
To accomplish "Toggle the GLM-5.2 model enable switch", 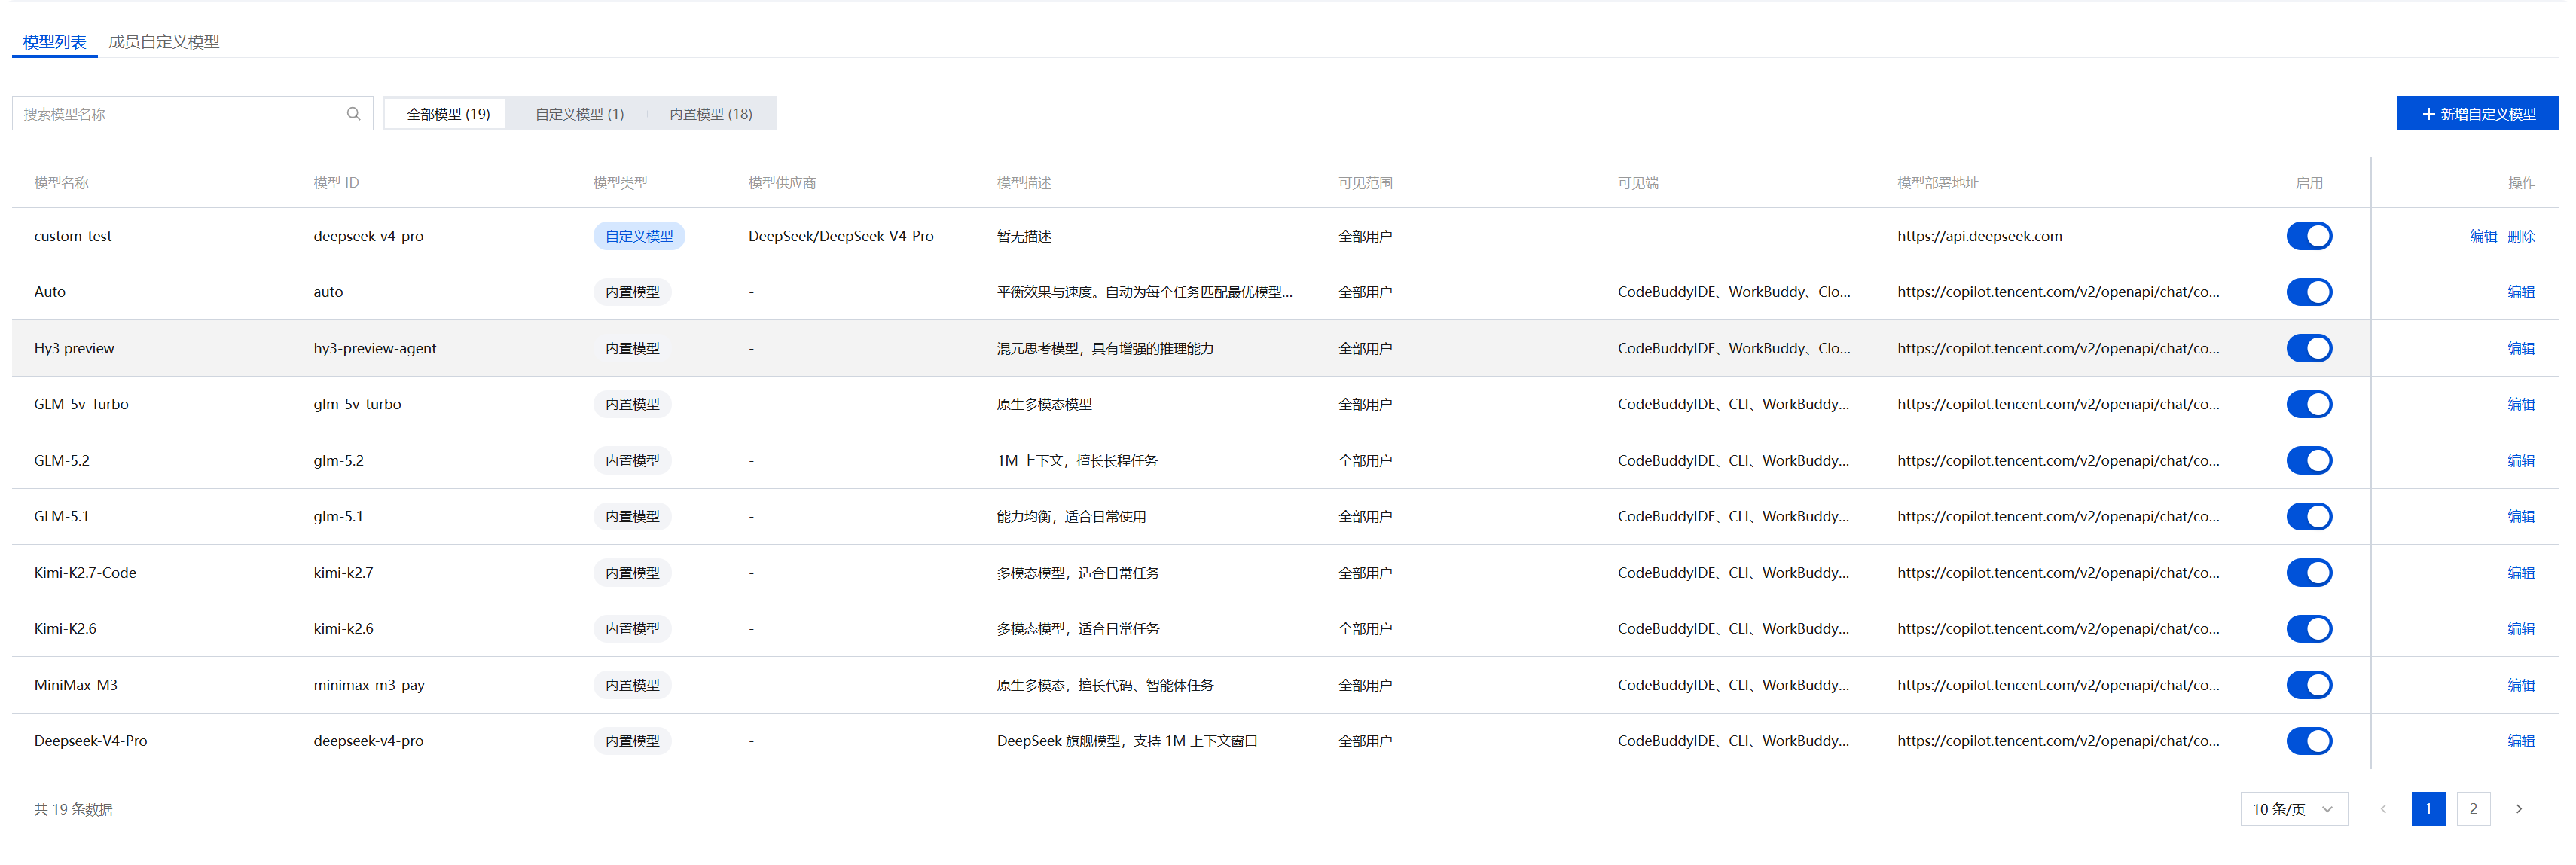I will (x=2309, y=460).
